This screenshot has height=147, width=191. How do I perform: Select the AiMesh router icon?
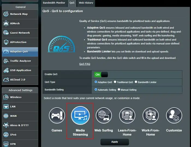tap(6, 23)
